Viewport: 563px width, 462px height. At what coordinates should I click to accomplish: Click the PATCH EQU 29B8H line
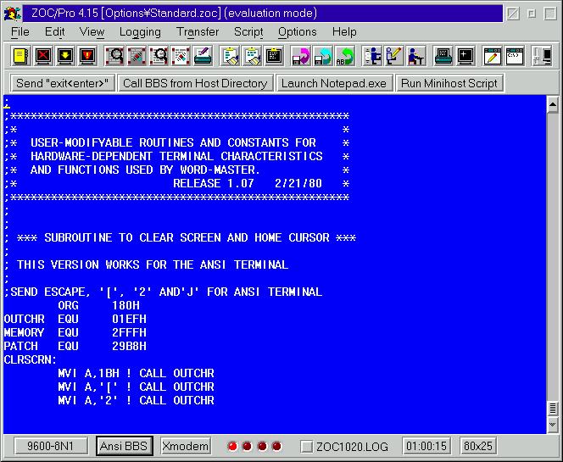point(75,346)
